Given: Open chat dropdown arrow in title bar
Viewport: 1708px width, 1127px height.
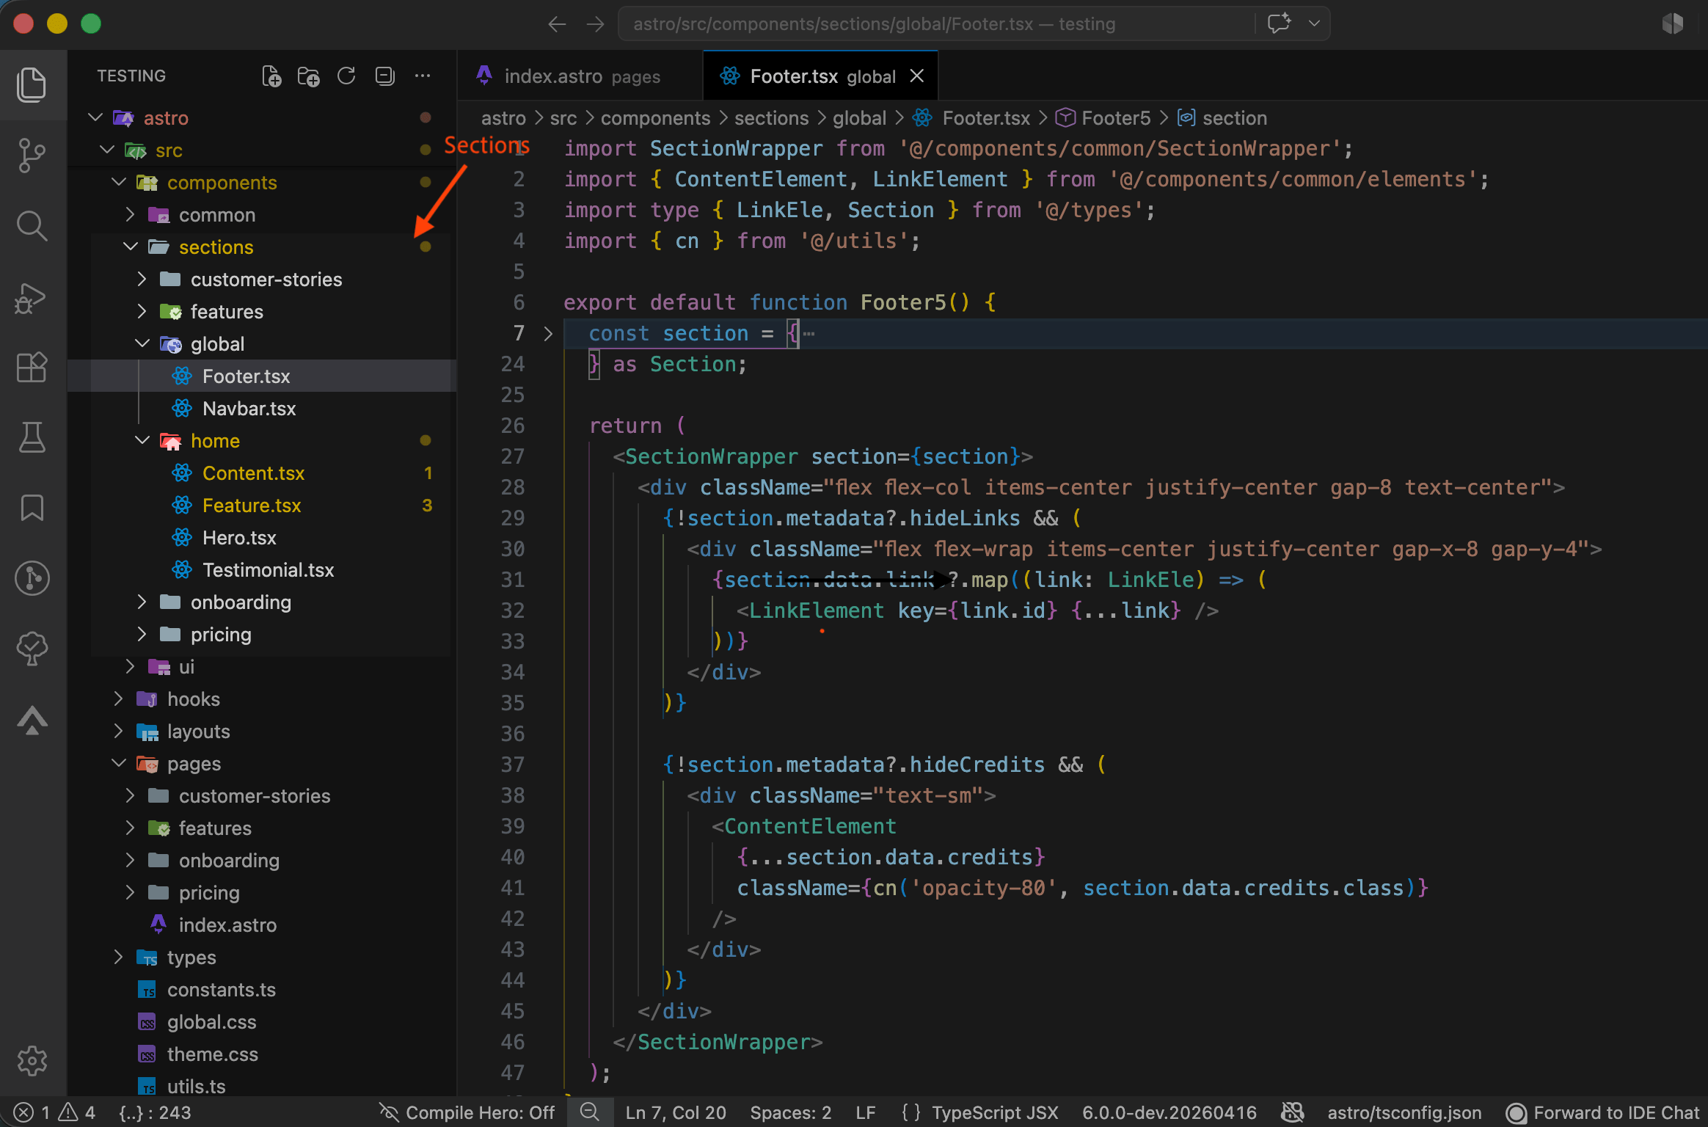Looking at the screenshot, I should click(1314, 23).
